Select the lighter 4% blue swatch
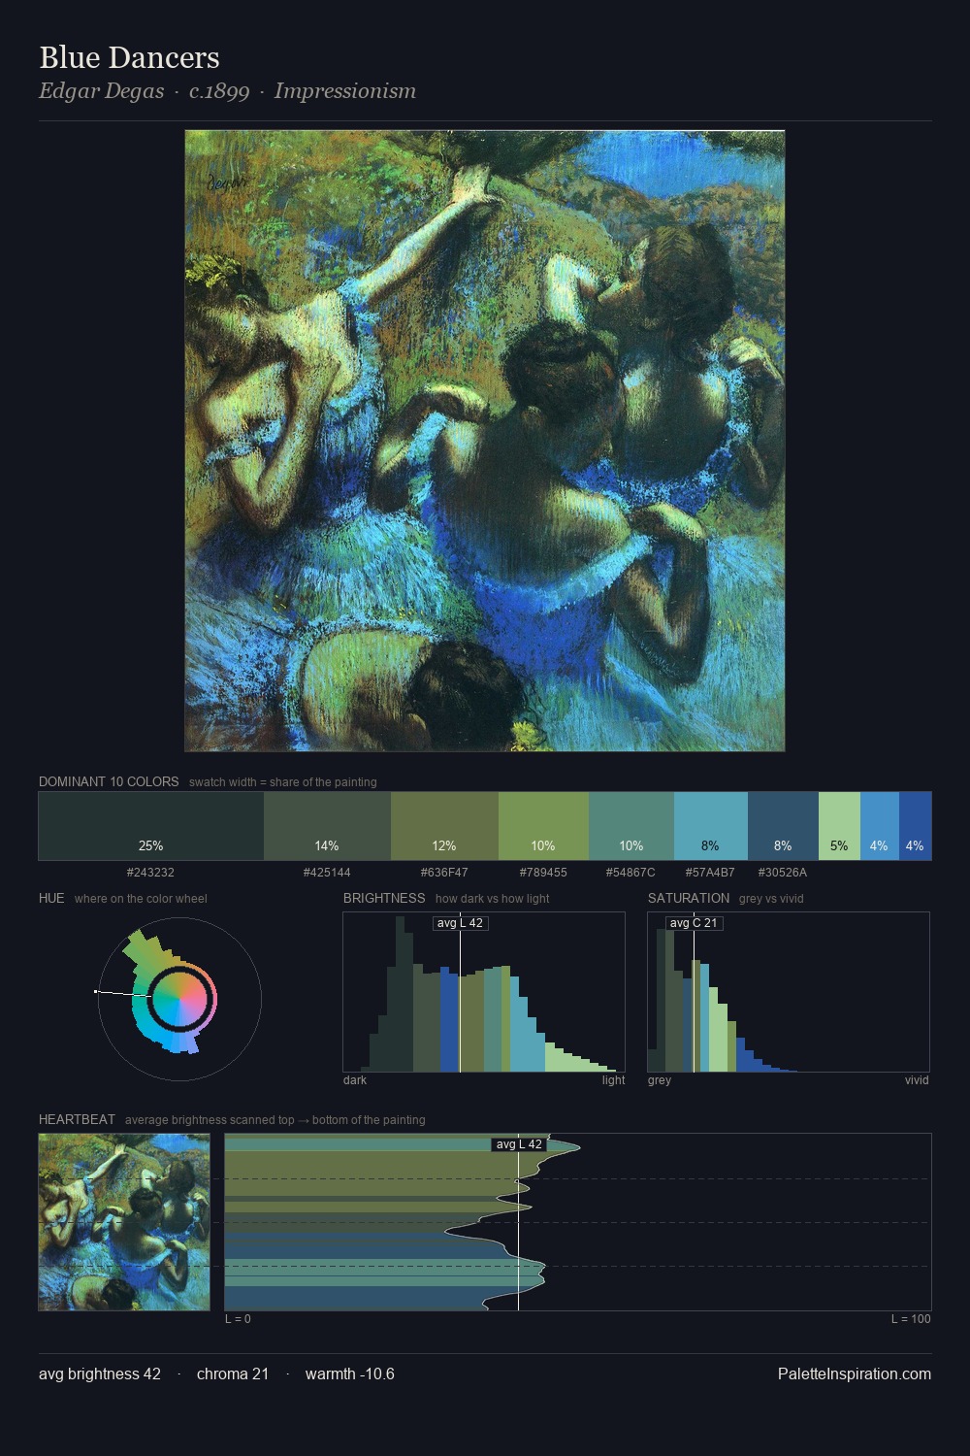970x1456 pixels. tap(880, 826)
